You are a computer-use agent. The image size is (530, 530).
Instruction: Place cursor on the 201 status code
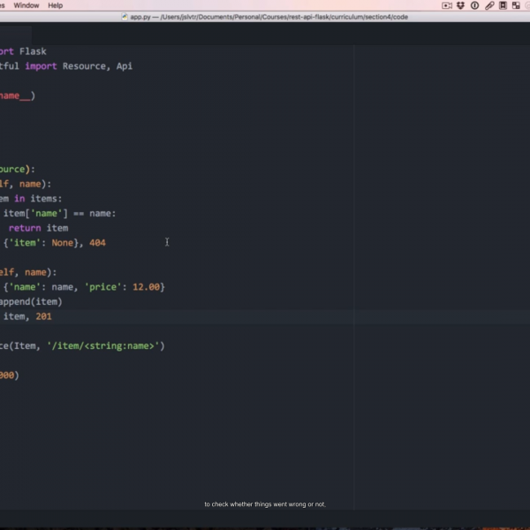pyautogui.click(x=44, y=316)
